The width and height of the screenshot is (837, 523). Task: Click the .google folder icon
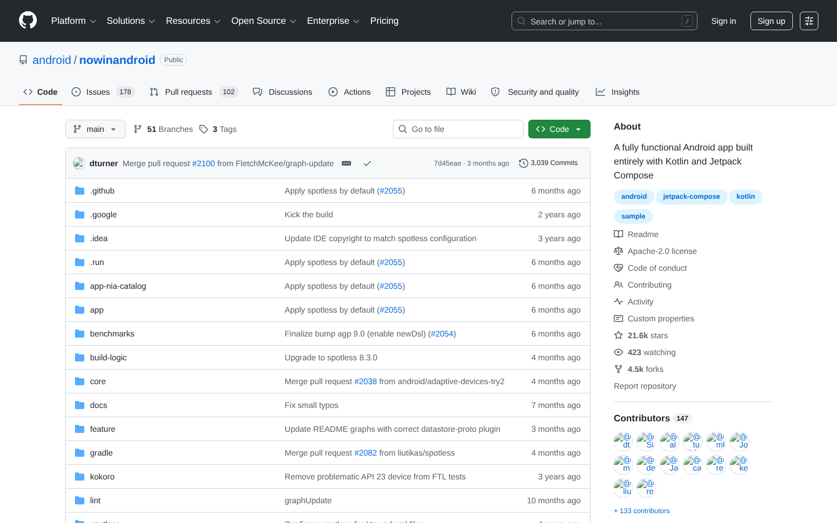coord(80,214)
